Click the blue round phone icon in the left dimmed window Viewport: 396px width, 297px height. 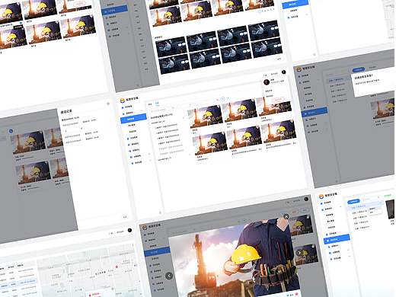[11, 131]
